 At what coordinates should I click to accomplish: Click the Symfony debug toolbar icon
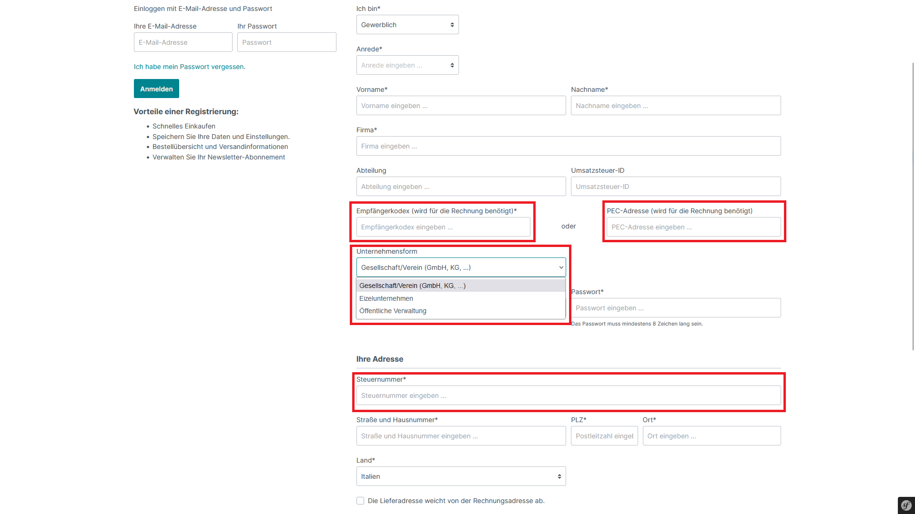(906, 505)
